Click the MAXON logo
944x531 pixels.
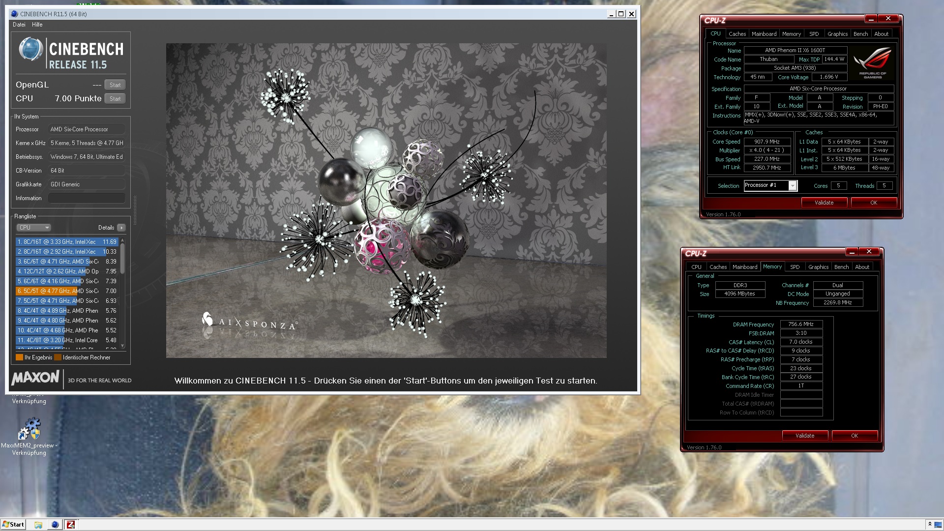35,378
